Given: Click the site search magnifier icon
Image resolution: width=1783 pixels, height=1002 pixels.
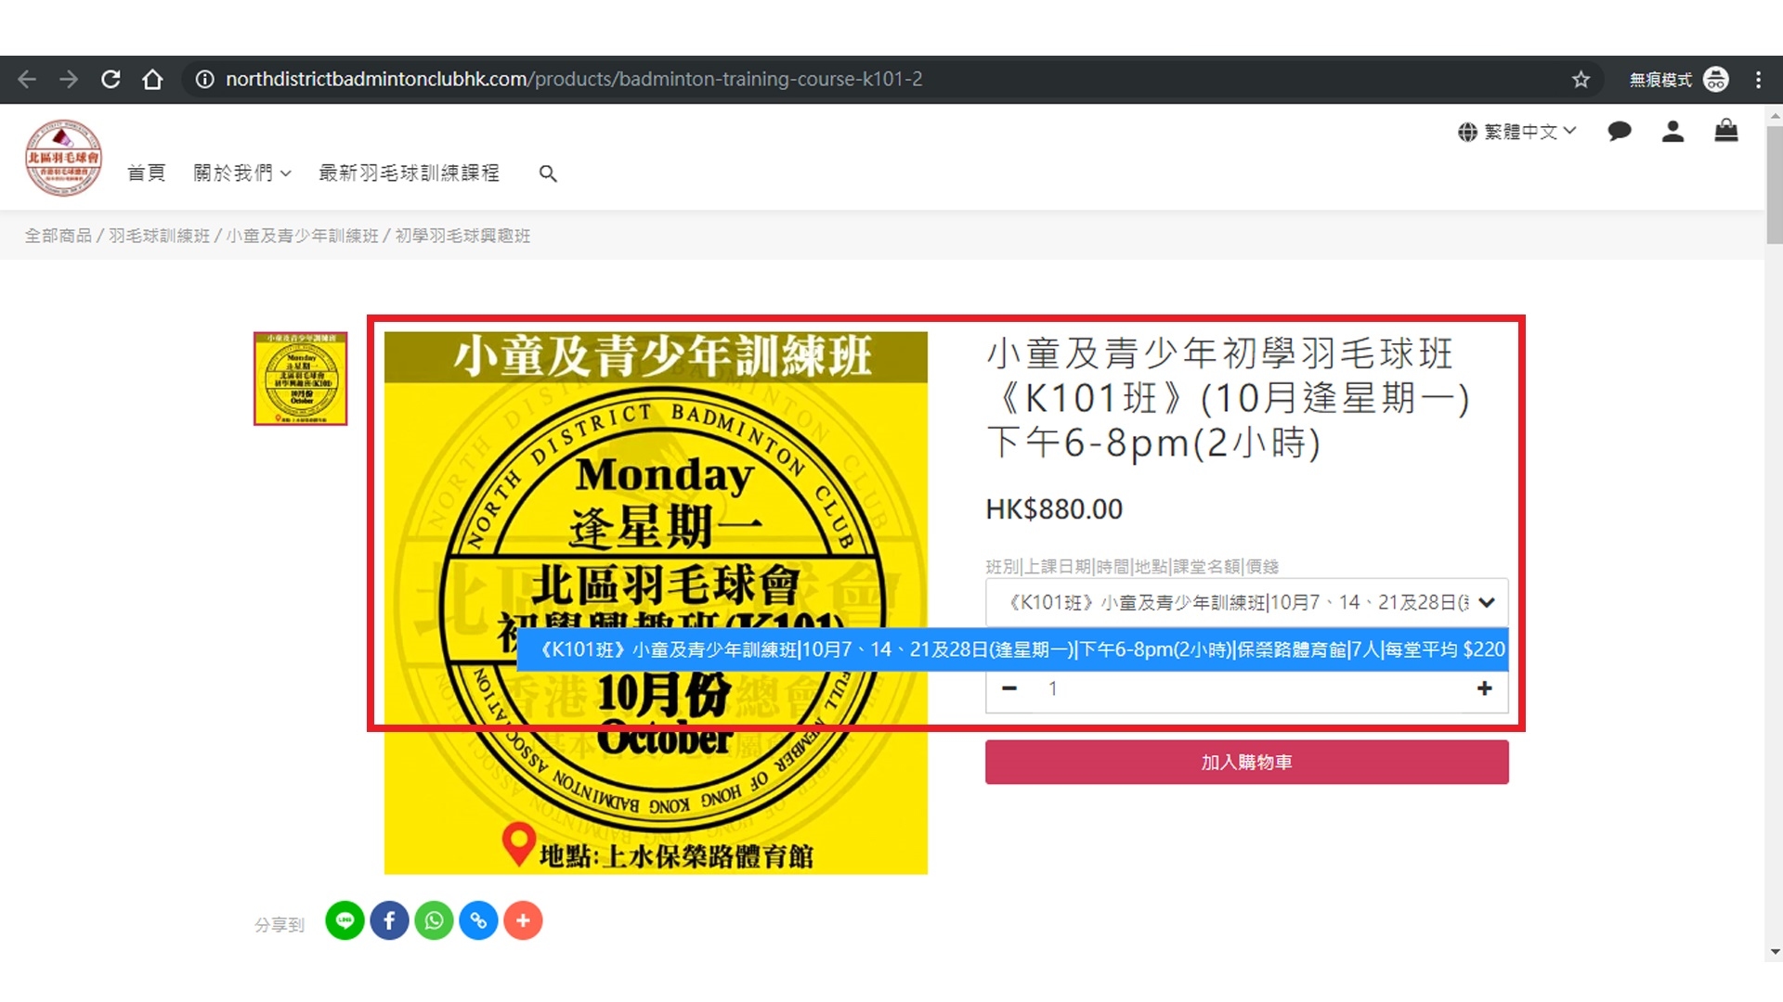Looking at the screenshot, I should tap(548, 173).
